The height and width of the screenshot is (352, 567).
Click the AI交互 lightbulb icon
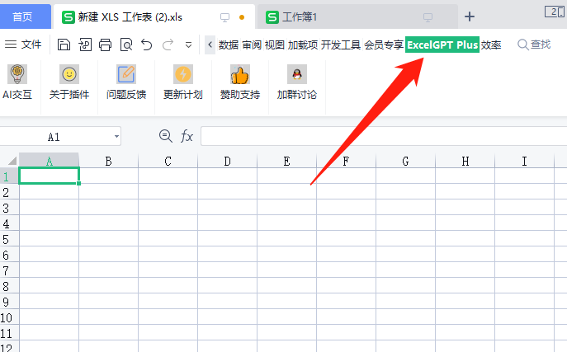click(x=17, y=75)
